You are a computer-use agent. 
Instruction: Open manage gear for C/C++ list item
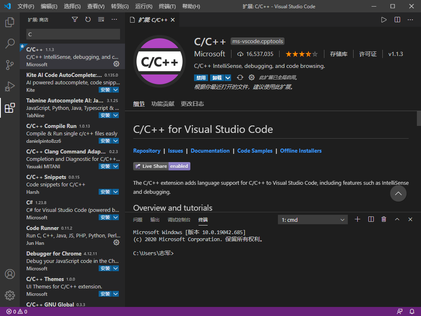tap(116, 64)
